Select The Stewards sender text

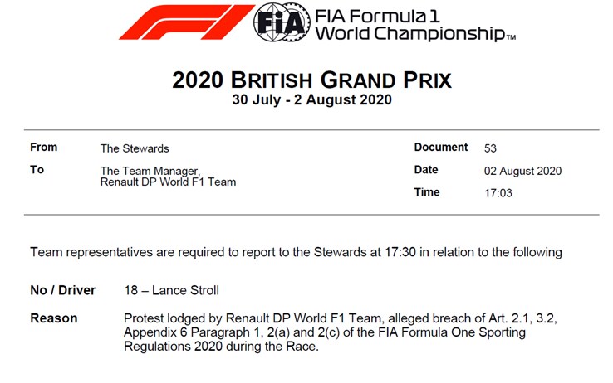pyautogui.click(x=135, y=148)
